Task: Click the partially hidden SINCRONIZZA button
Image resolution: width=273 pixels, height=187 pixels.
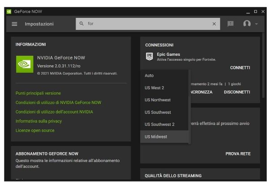Action: 201,92
